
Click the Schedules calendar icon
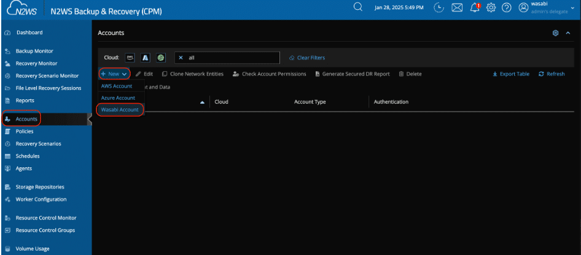[7, 156]
